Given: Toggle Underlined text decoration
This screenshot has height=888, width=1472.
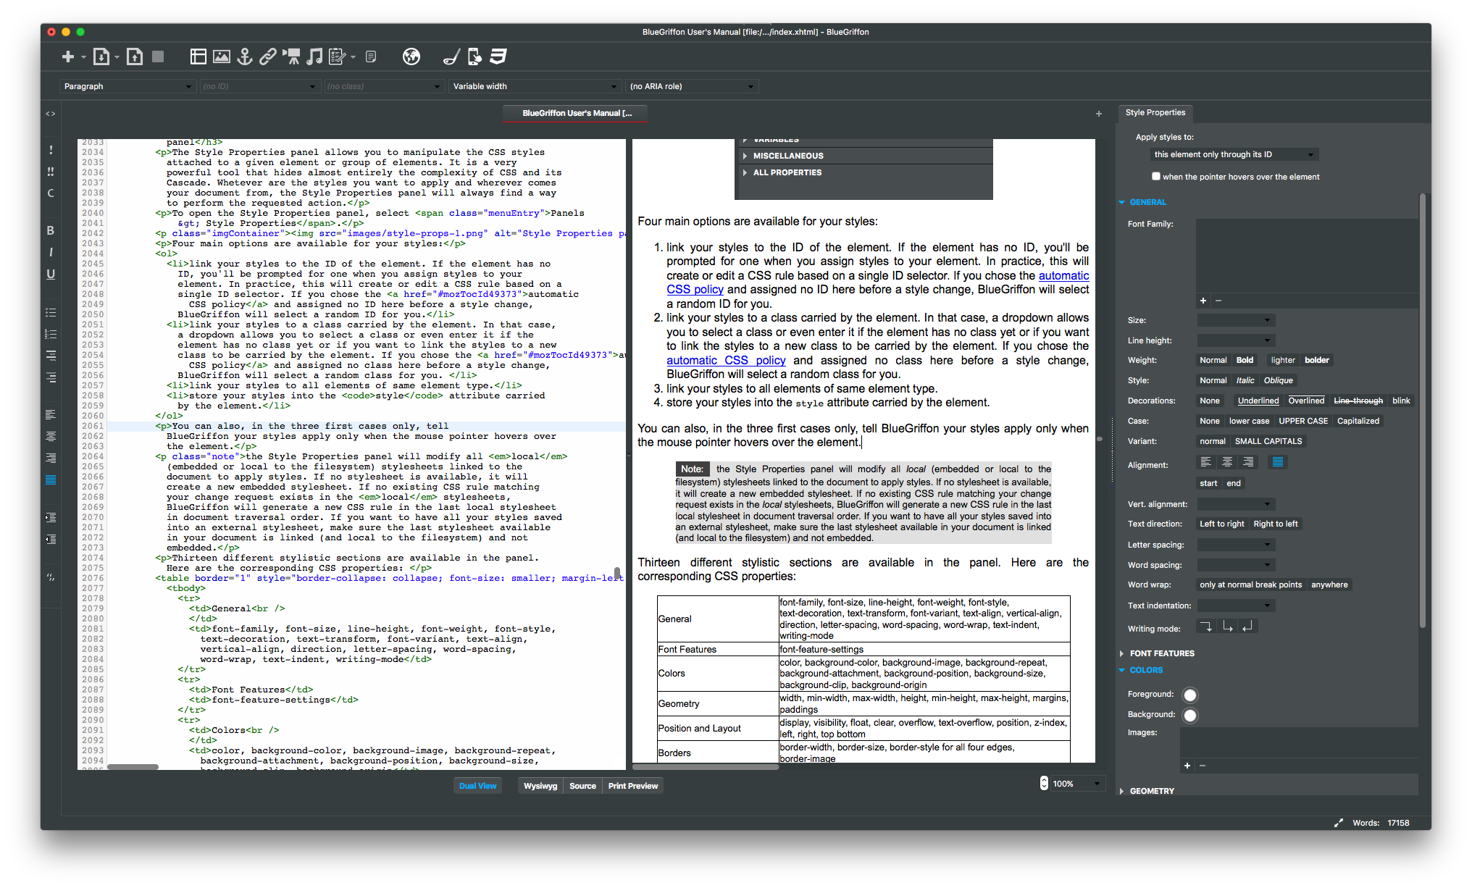Looking at the screenshot, I should click(x=1258, y=401).
